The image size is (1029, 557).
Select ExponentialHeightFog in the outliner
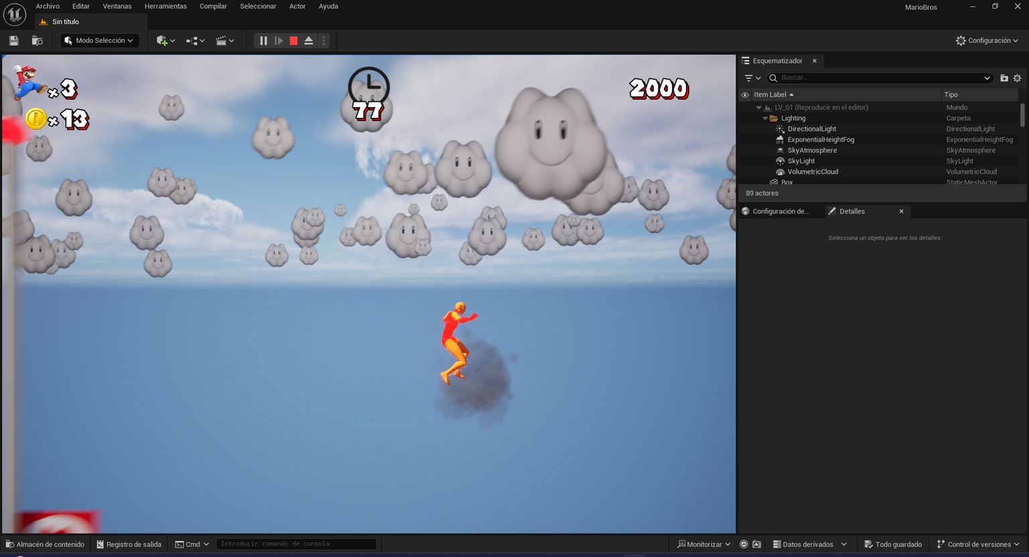(x=821, y=140)
